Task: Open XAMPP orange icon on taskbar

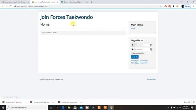Action: pyautogui.click(x=99, y=108)
